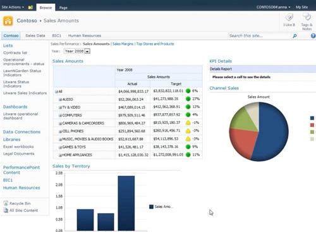Click yellow indicator in MUSIC, MOVIES row
The width and height of the screenshot is (316, 232).
point(188,138)
